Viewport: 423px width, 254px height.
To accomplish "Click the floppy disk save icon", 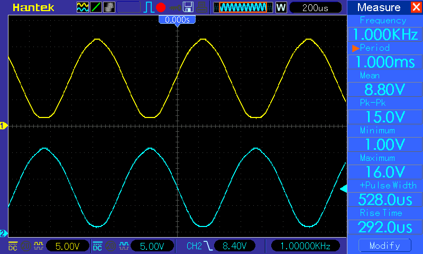I will (x=188, y=7).
